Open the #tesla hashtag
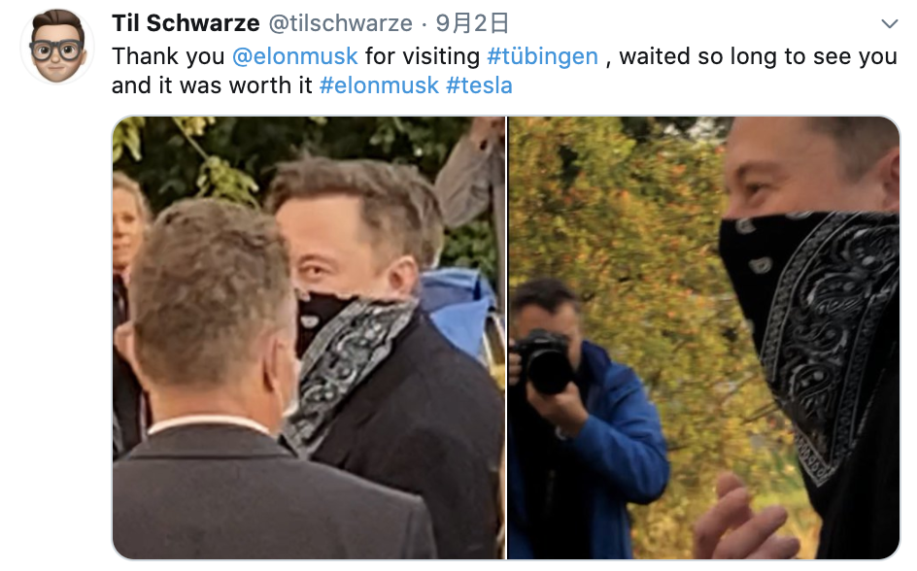917x571 pixels. (x=479, y=85)
